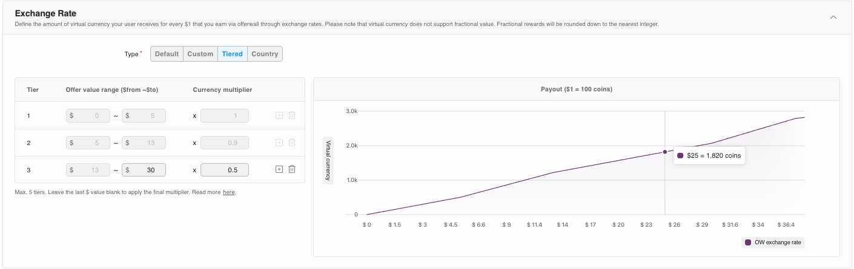Click the $25 data point on chart
The width and height of the screenshot is (854, 269).
(665, 152)
